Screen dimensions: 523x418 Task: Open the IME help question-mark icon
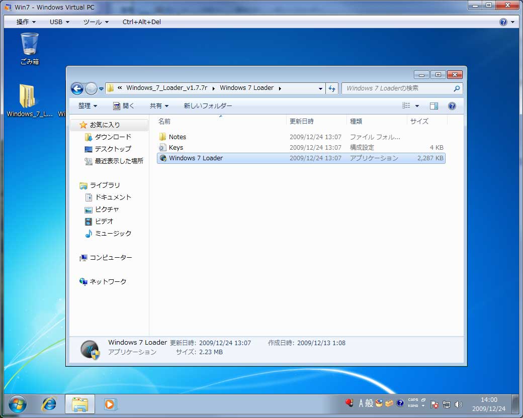[x=400, y=403]
